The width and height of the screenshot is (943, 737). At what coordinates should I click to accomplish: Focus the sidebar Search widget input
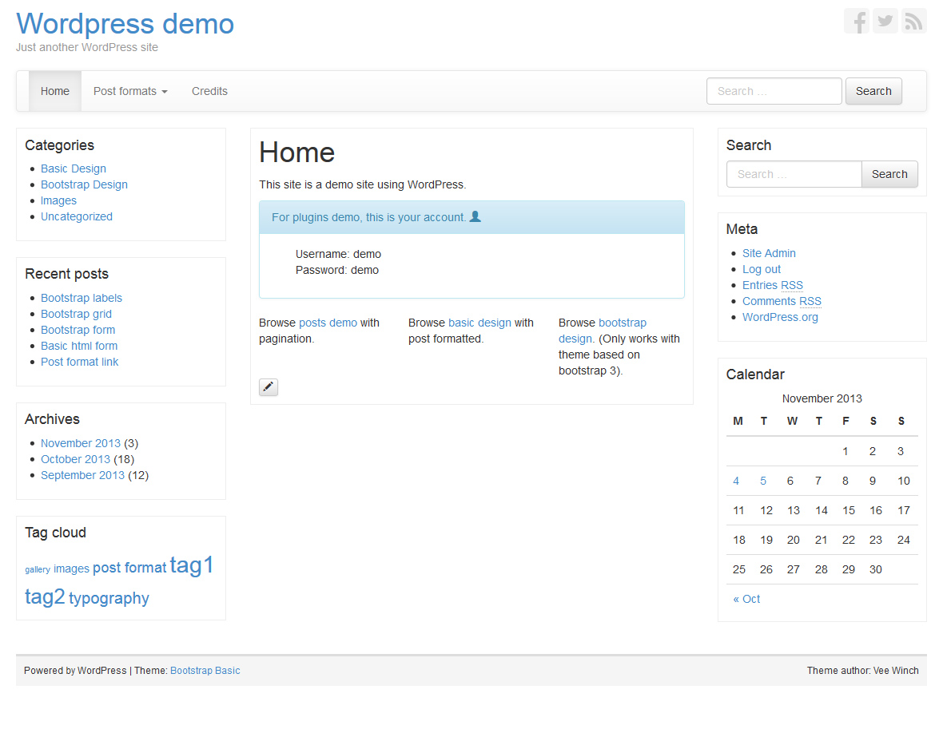[794, 174]
